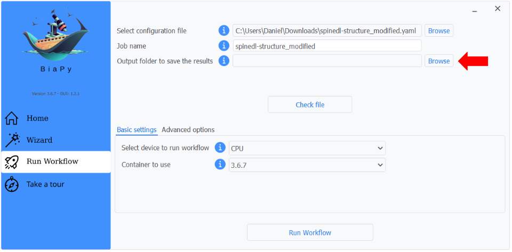Viewport: 512px width, 252px height.
Task: Select Run Workflow in sidebar
Action: [x=56, y=162]
